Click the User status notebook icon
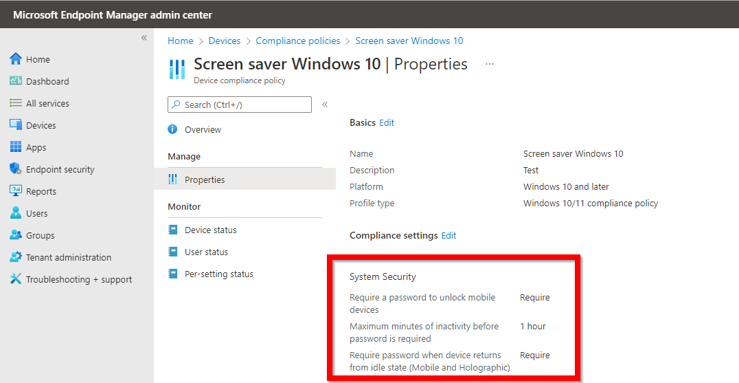739x383 pixels. coord(173,252)
